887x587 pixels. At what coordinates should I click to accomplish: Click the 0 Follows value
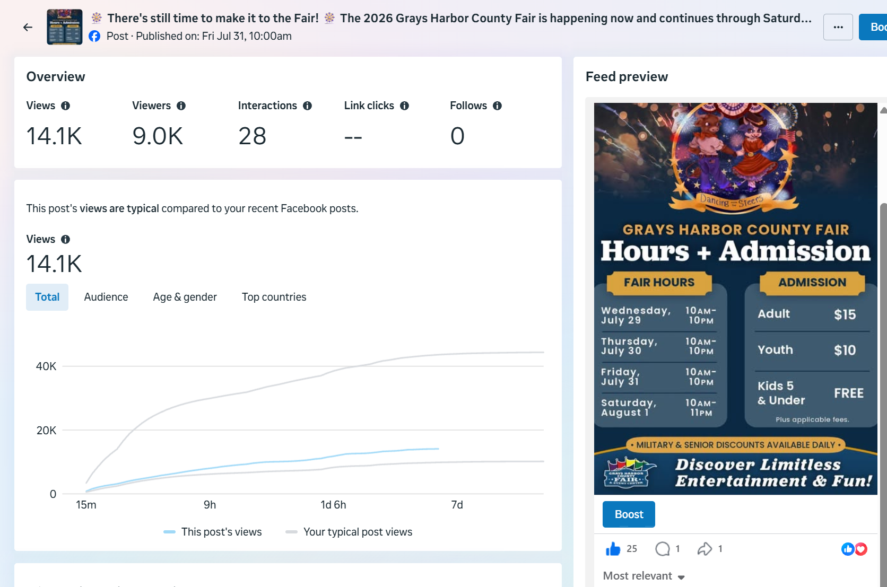coord(457,136)
